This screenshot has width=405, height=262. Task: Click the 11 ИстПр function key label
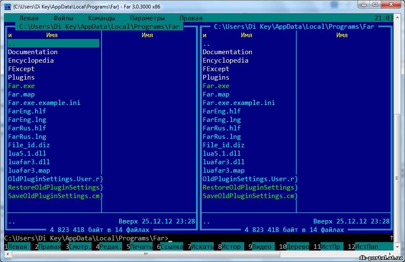(x=328, y=247)
